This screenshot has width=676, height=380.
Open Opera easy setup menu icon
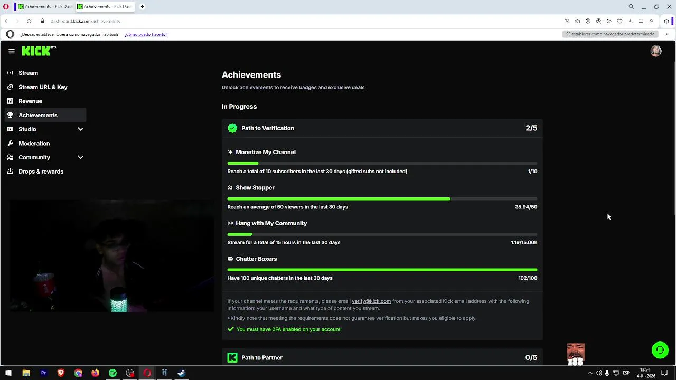[x=641, y=21]
